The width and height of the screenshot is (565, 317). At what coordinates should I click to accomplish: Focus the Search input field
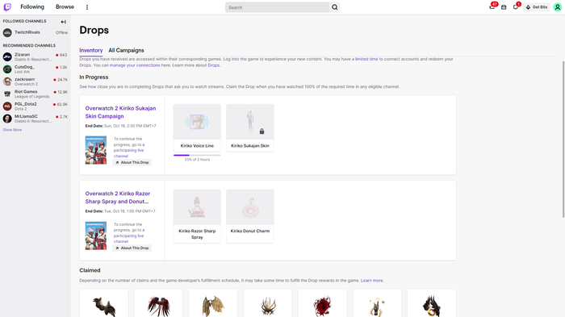[x=278, y=7]
